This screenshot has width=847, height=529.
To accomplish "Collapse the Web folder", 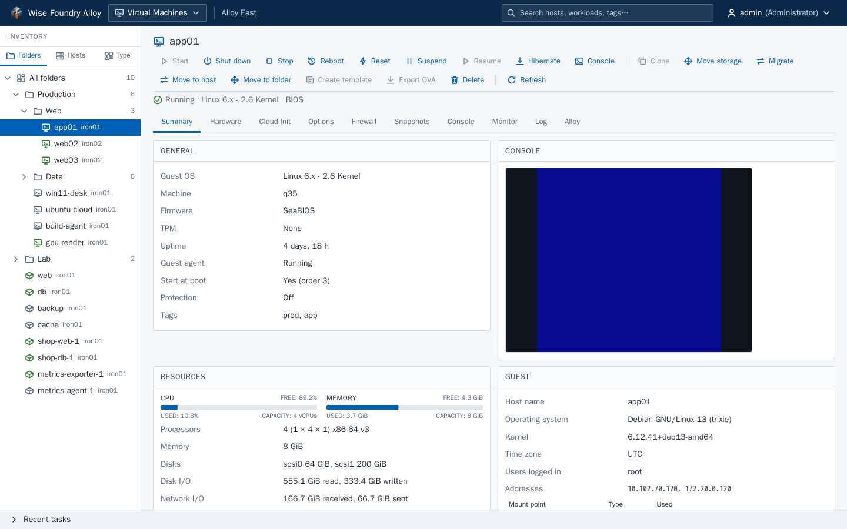I will [x=24, y=111].
